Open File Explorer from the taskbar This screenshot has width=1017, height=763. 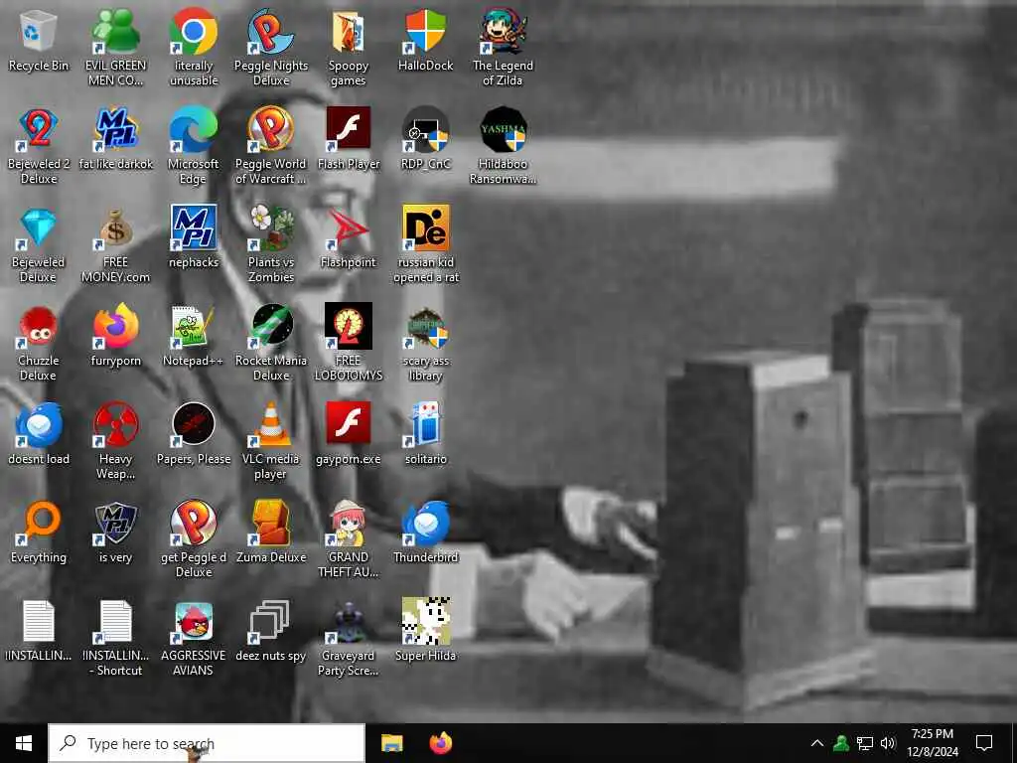391,743
